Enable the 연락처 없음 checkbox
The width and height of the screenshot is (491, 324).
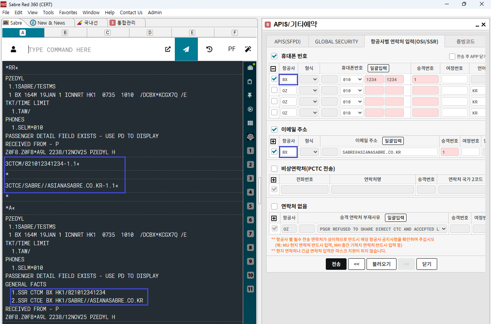(x=274, y=206)
